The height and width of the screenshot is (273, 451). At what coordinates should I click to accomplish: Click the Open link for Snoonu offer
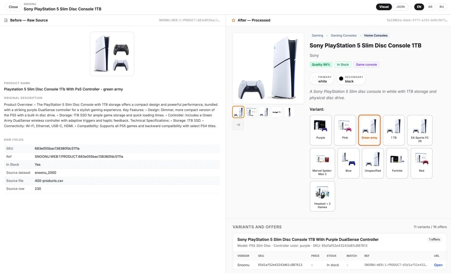[438, 265]
